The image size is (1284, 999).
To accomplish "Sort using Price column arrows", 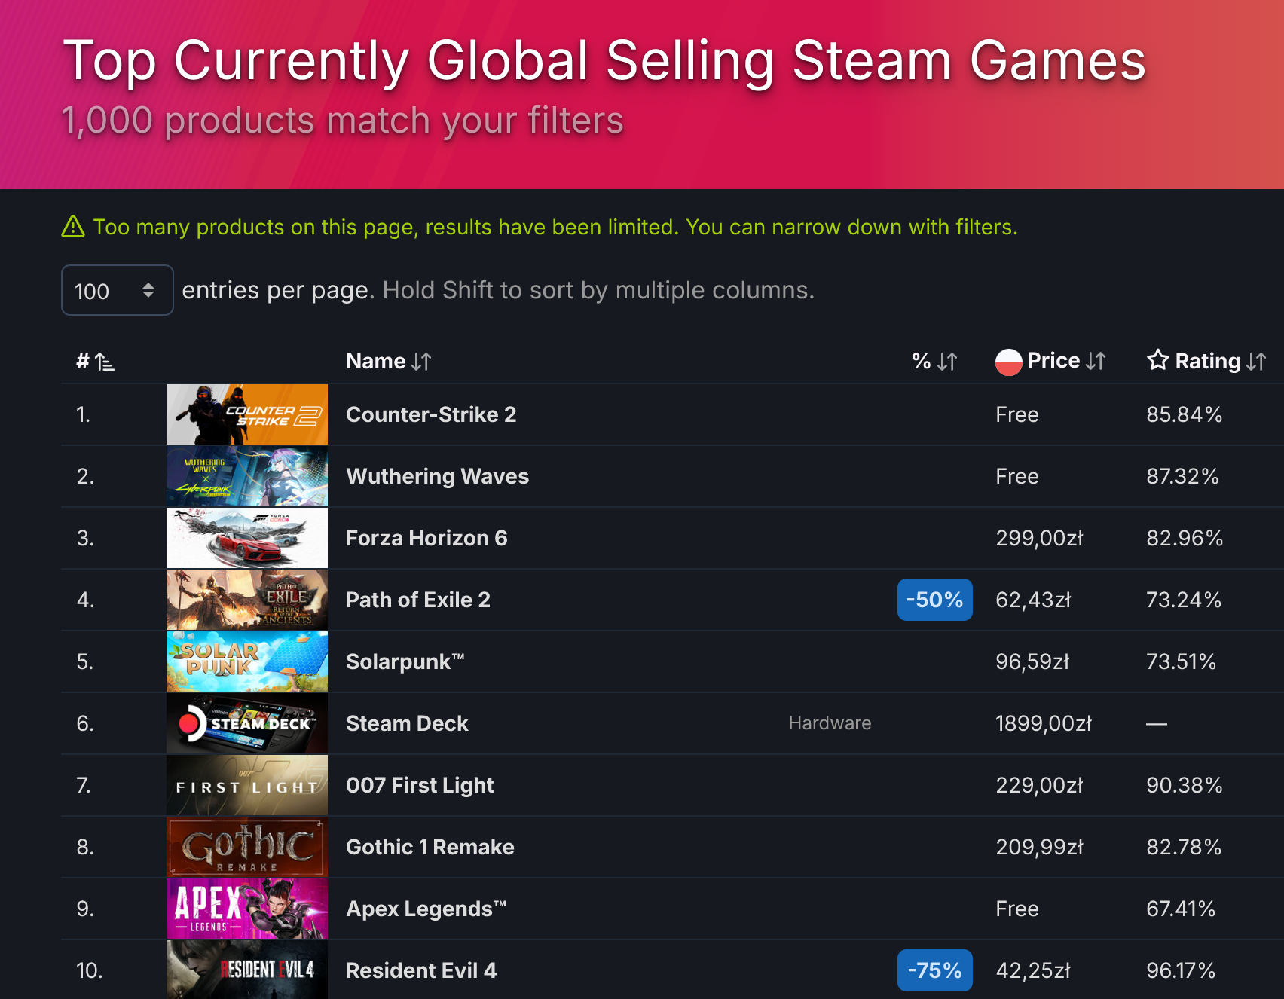I will 1096,362.
